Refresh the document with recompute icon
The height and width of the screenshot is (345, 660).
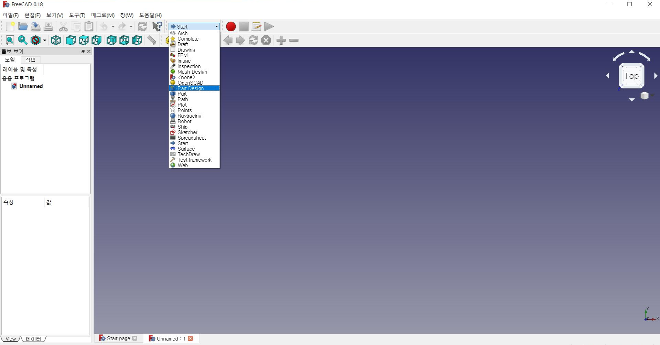click(x=142, y=26)
